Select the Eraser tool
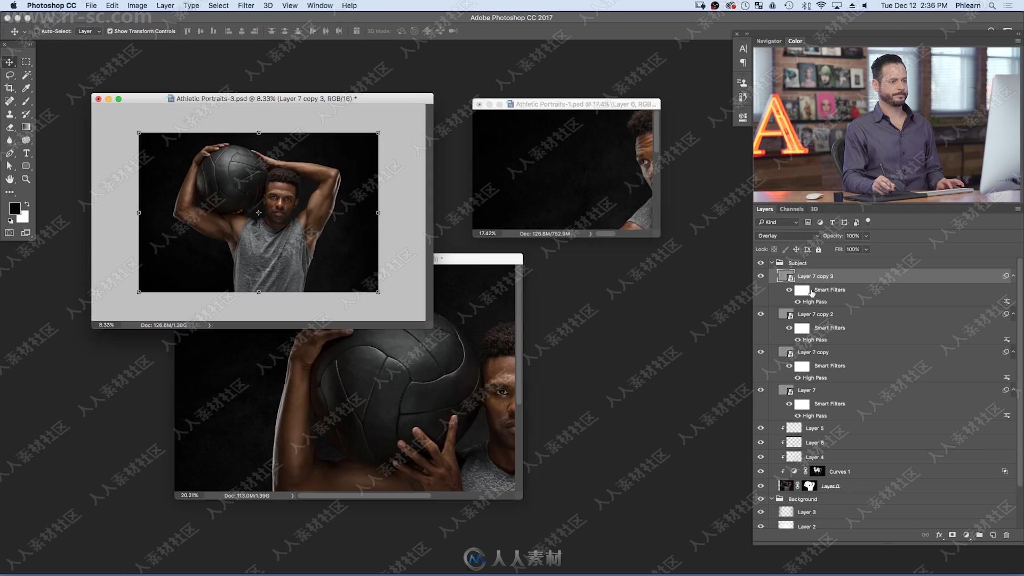Image resolution: width=1024 pixels, height=576 pixels. point(10,127)
